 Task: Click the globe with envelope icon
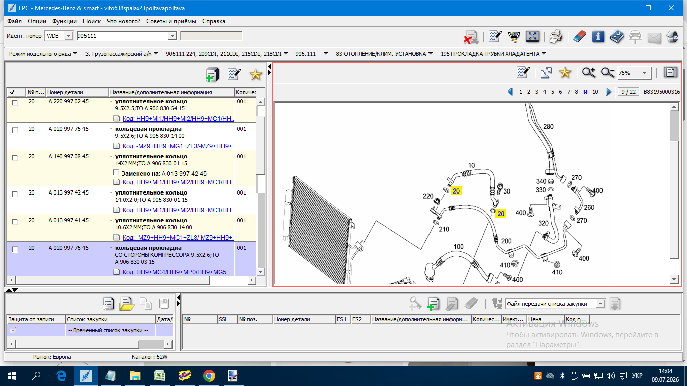coord(672,37)
